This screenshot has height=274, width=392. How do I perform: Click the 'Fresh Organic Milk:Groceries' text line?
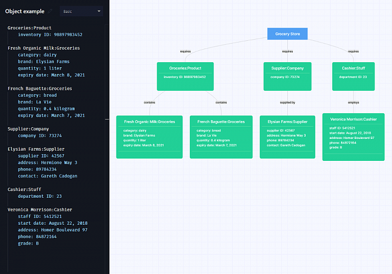(44, 48)
